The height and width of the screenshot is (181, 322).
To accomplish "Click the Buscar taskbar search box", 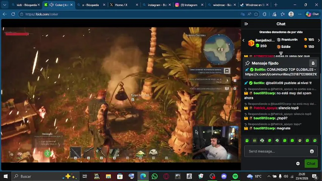I will point(45,176).
